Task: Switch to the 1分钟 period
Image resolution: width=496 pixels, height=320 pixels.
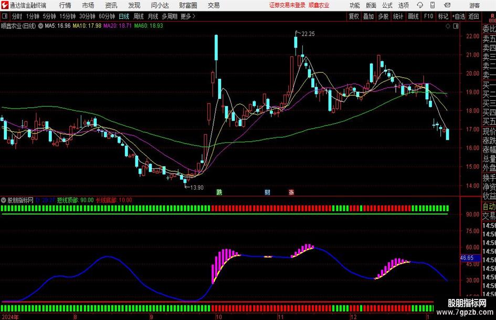Action: (33, 16)
